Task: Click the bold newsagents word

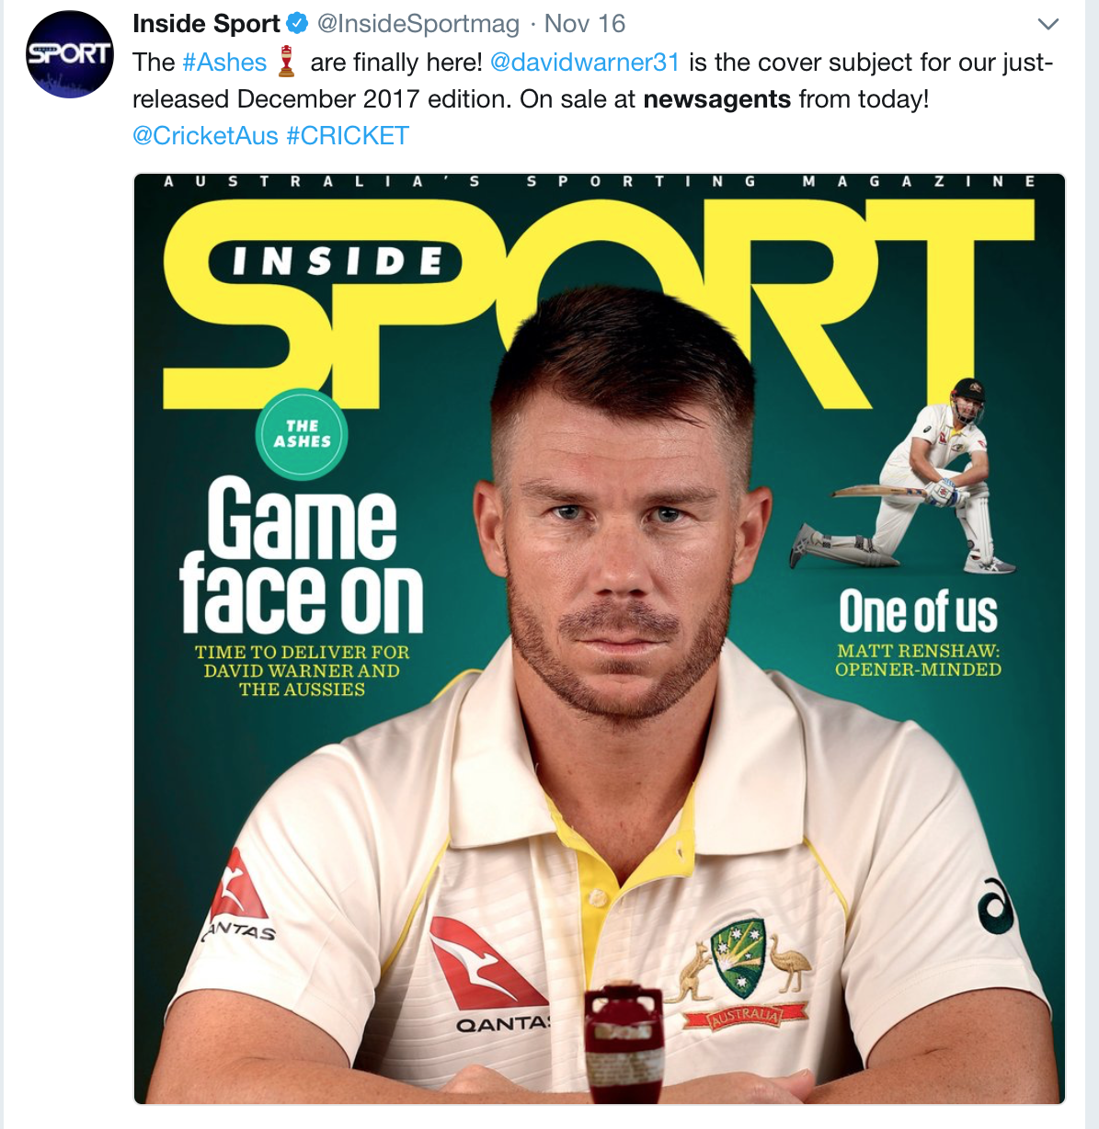Action: (717, 99)
